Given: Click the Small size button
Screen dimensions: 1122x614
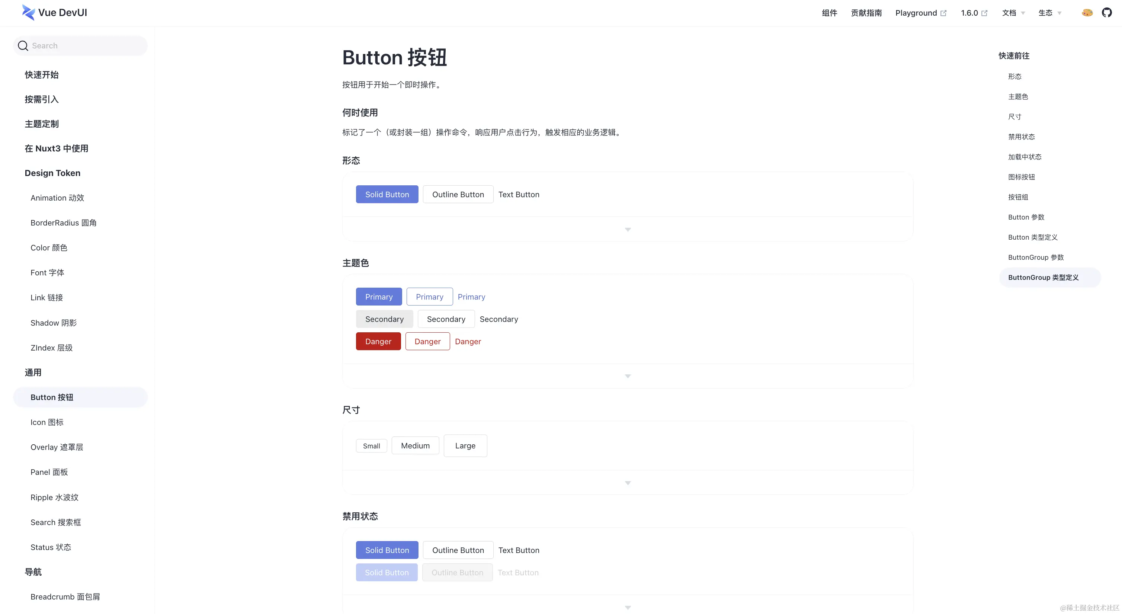Looking at the screenshot, I should click(x=372, y=446).
